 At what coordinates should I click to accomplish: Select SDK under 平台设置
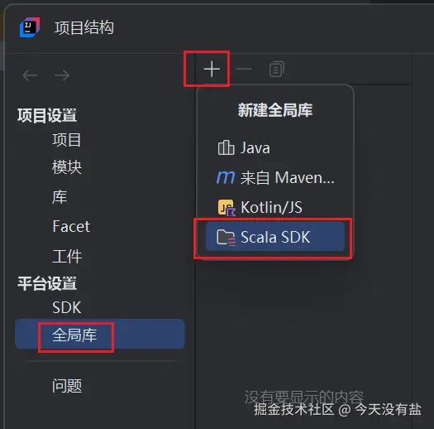point(67,307)
